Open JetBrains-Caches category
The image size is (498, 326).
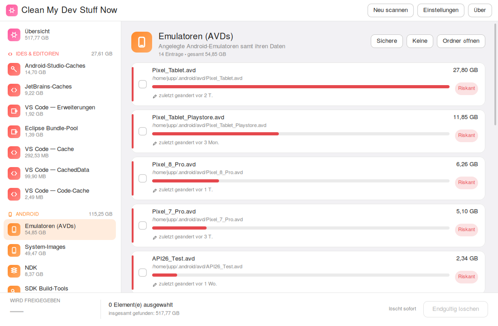click(x=60, y=90)
